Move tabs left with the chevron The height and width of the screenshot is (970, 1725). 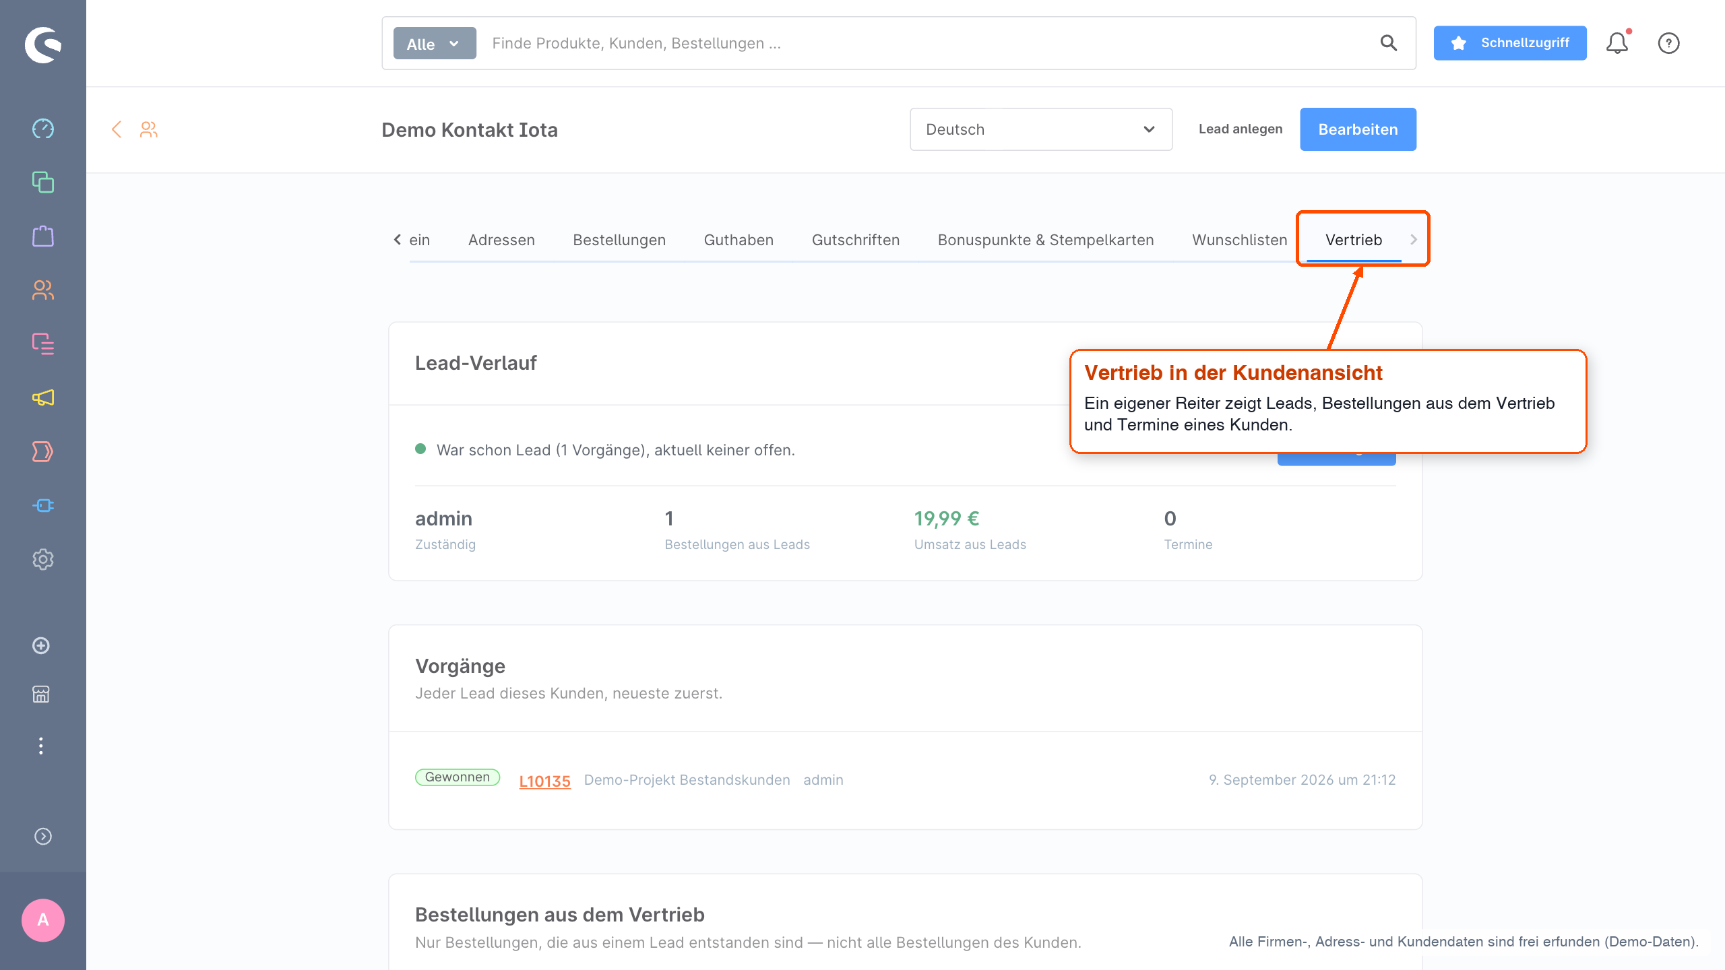[397, 240]
